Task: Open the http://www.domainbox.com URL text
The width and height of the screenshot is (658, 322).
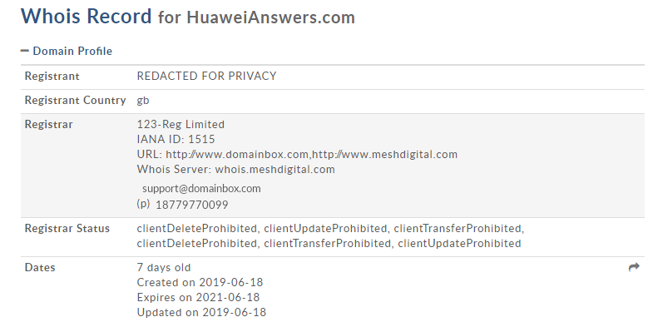Action: [x=237, y=155]
